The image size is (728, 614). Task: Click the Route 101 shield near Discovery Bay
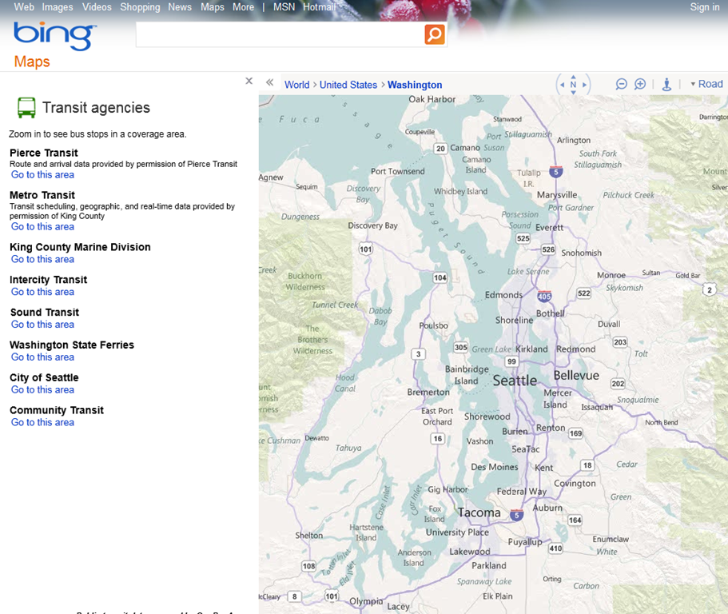[366, 249]
